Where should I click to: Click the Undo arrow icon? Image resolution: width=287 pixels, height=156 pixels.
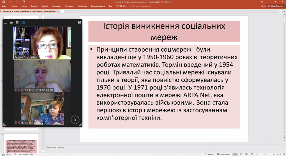click(10, 2)
